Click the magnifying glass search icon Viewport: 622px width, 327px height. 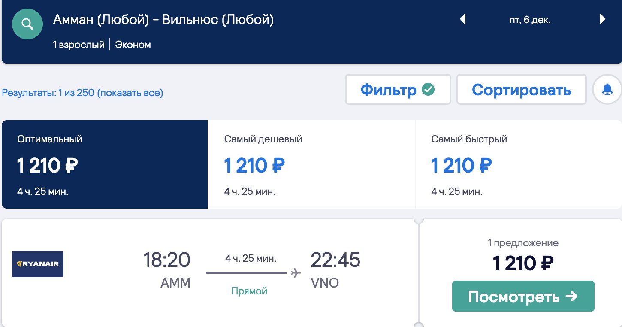click(27, 24)
